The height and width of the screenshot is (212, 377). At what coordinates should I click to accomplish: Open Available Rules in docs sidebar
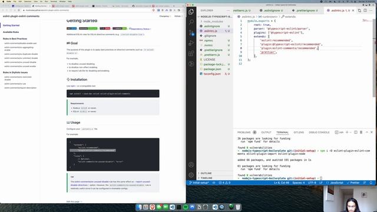tap(11, 32)
